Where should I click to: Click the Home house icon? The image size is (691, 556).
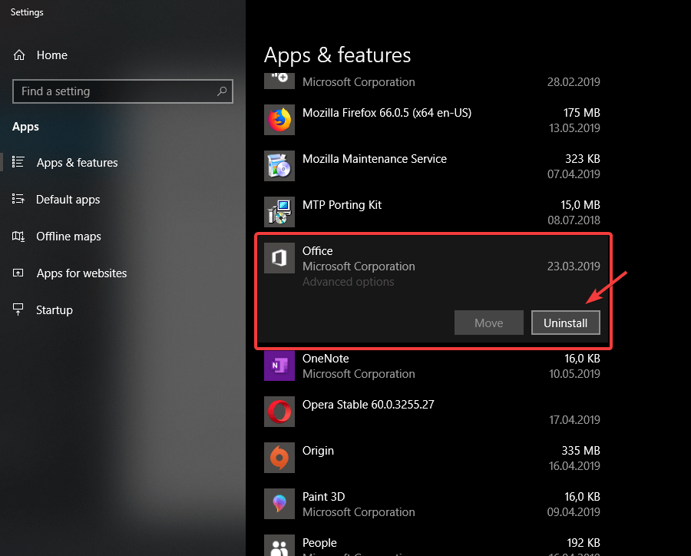coord(19,55)
